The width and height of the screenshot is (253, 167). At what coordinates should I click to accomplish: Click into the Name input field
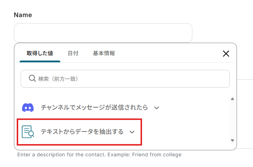103,33
